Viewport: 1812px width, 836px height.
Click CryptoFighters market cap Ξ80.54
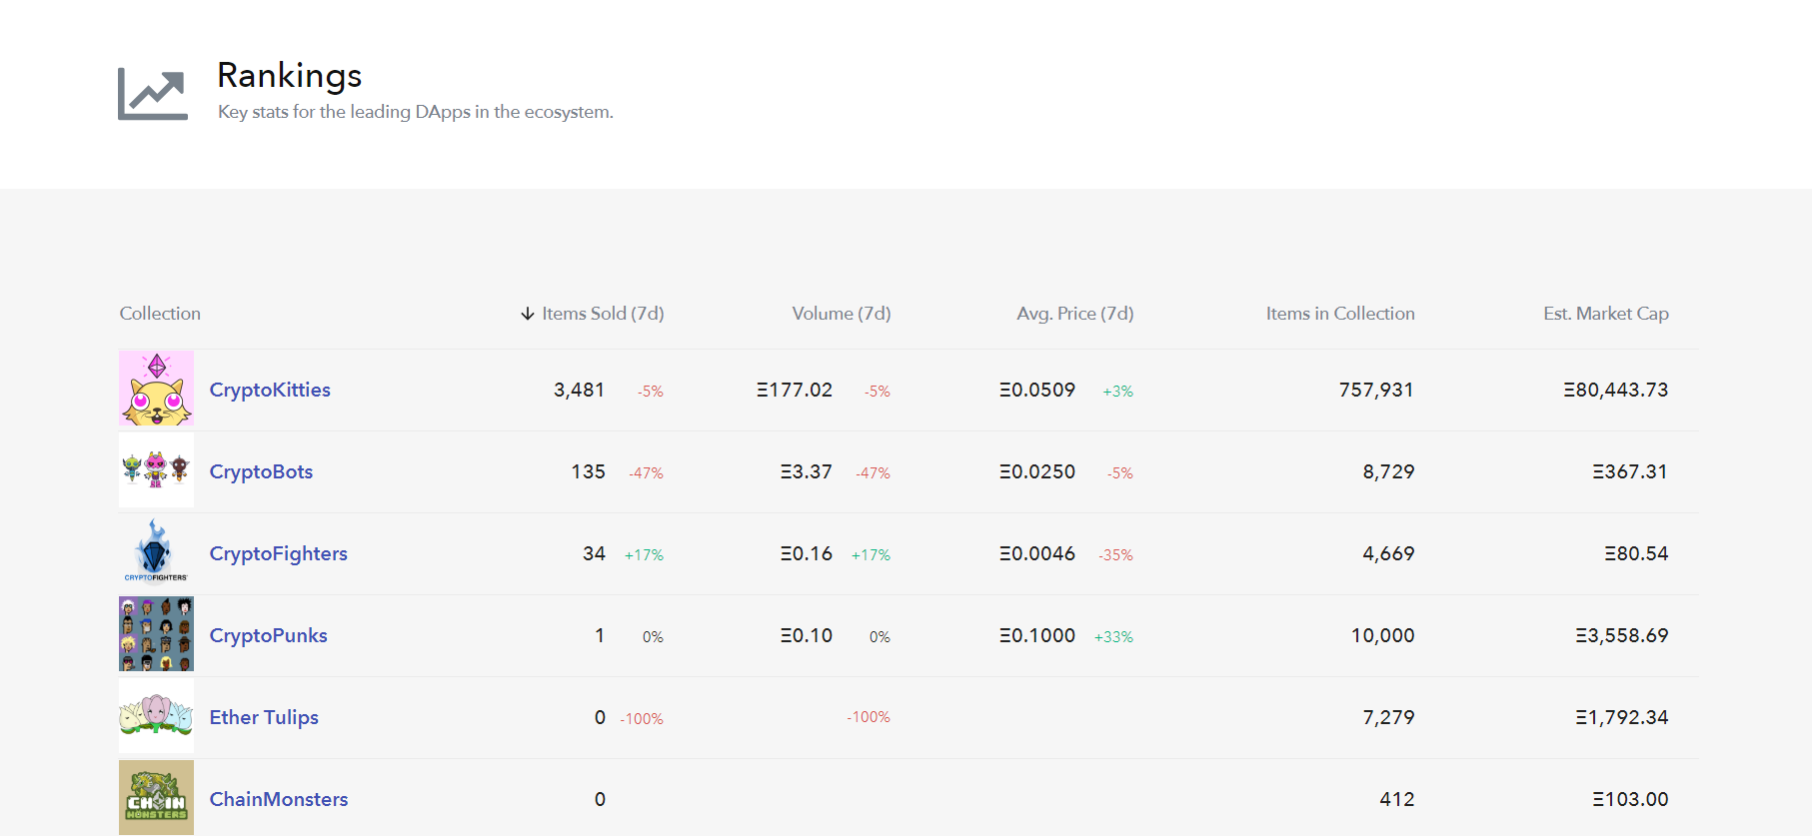coord(1636,553)
